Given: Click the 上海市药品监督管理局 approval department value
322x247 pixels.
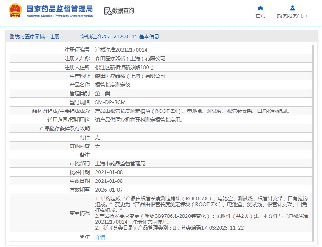Looking at the screenshot, I should click(120, 163).
